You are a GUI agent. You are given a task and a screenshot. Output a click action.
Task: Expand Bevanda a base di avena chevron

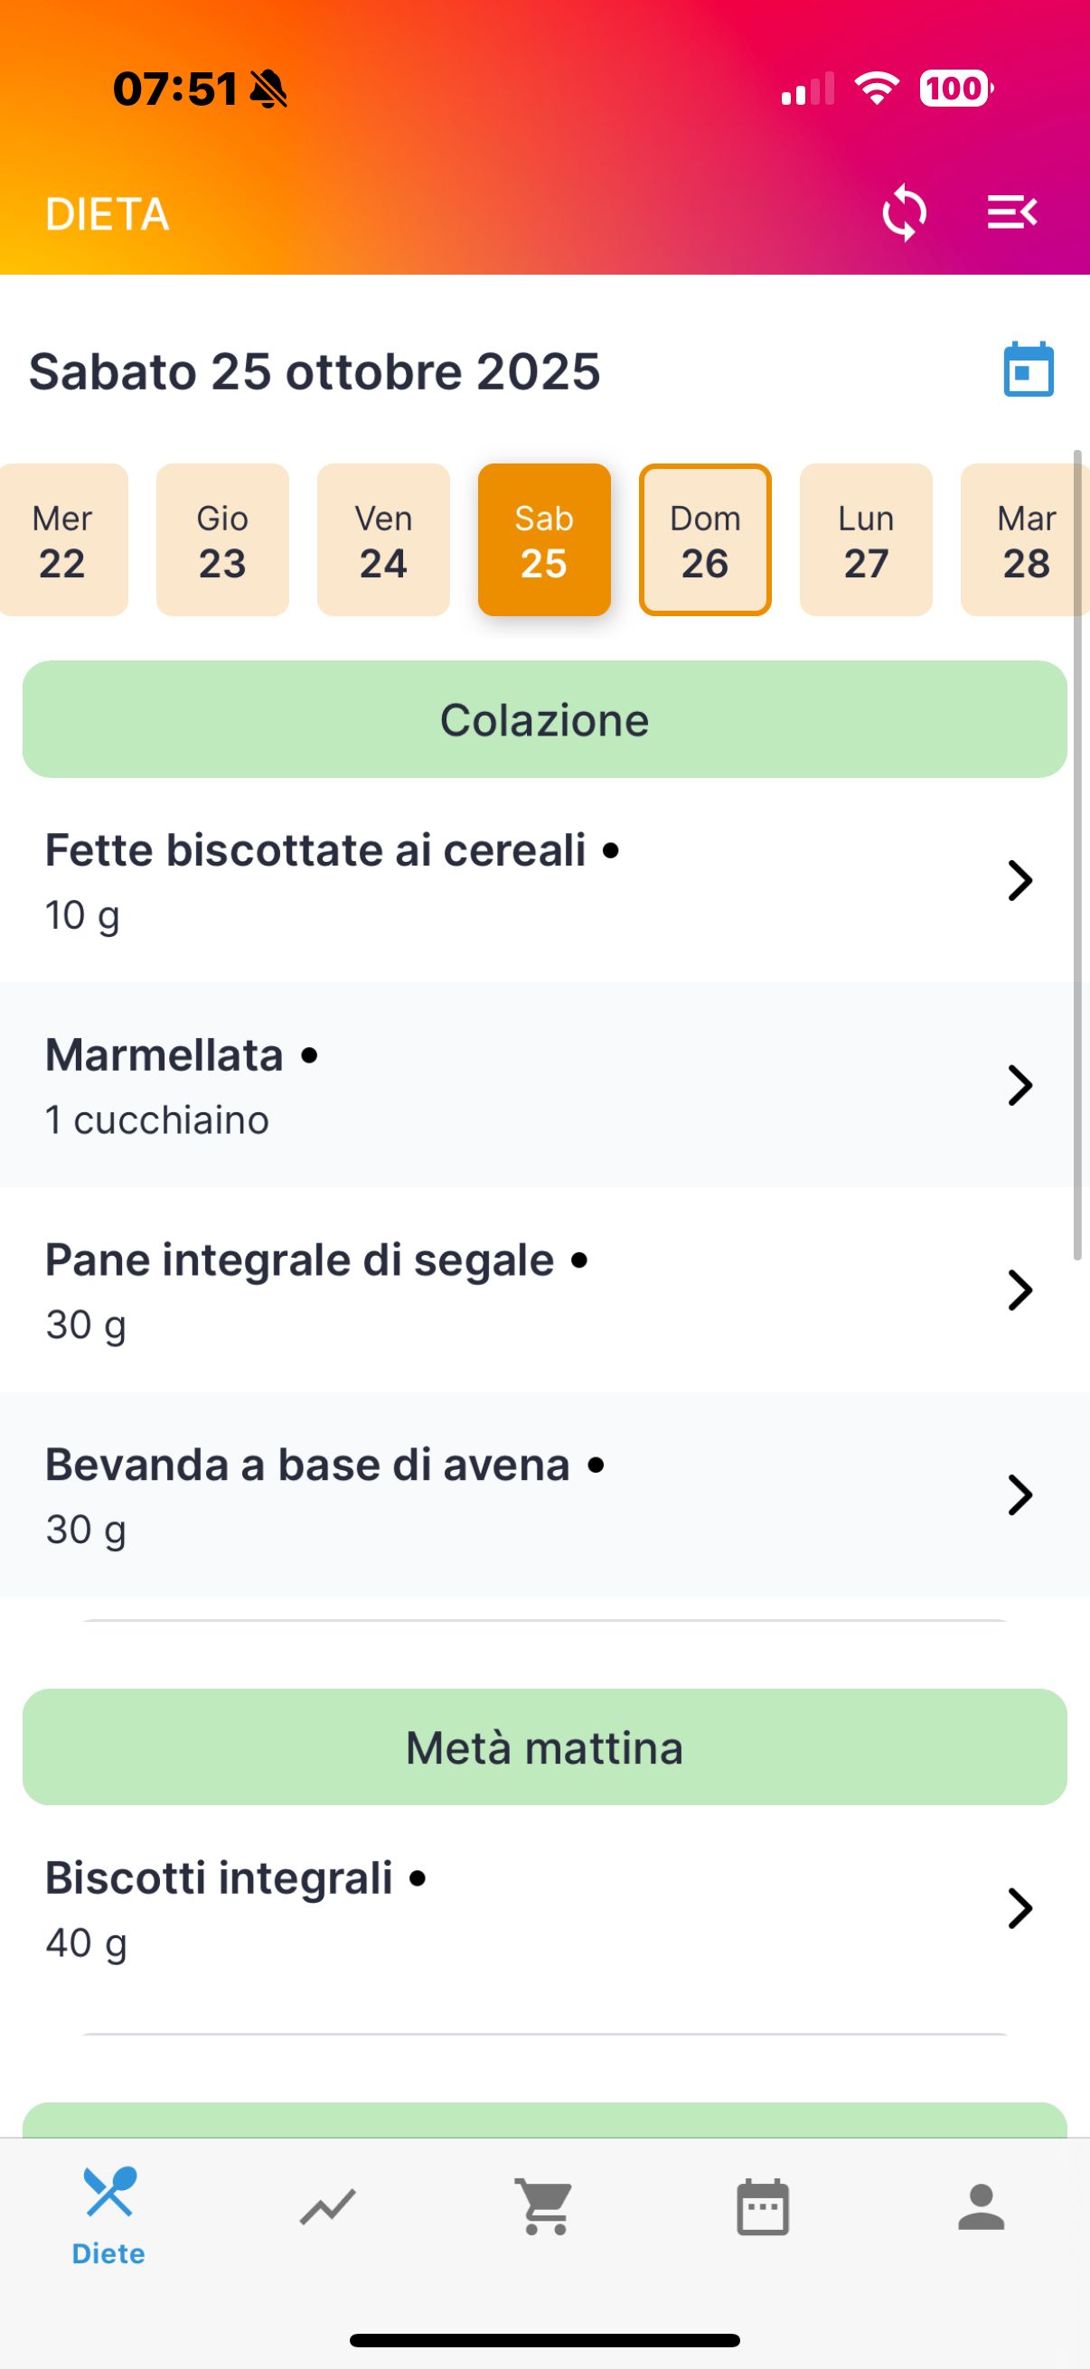coord(1020,1495)
